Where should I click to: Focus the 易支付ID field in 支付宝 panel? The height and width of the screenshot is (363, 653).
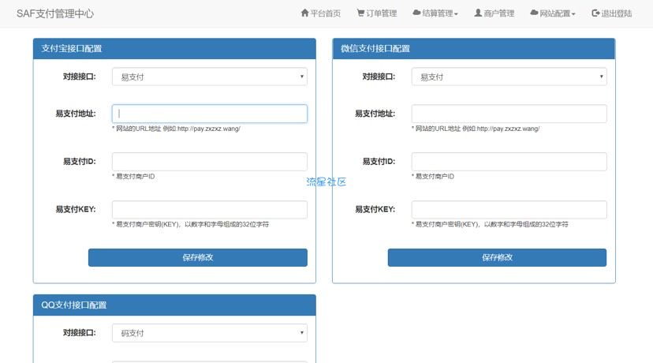pos(210,162)
